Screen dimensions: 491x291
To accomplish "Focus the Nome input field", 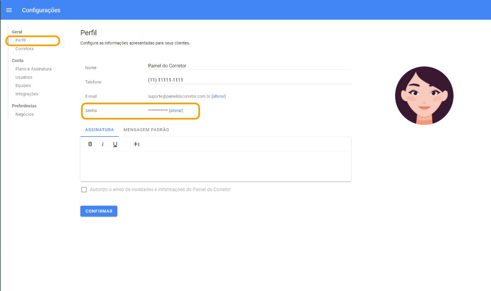I will click(x=249, y=66).
